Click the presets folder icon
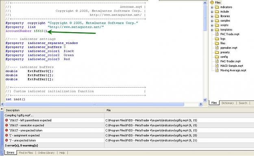 [217, 52]
